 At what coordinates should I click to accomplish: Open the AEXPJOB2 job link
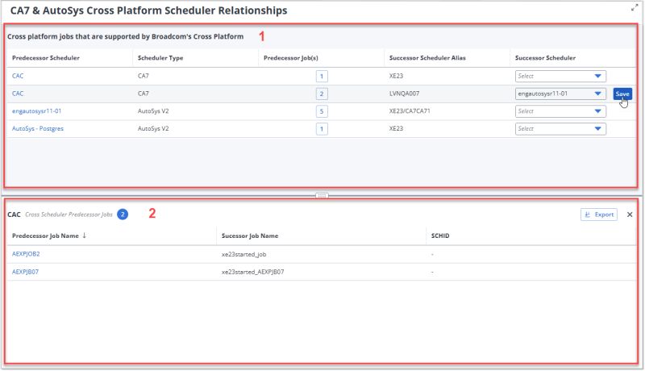coord(26,254)
